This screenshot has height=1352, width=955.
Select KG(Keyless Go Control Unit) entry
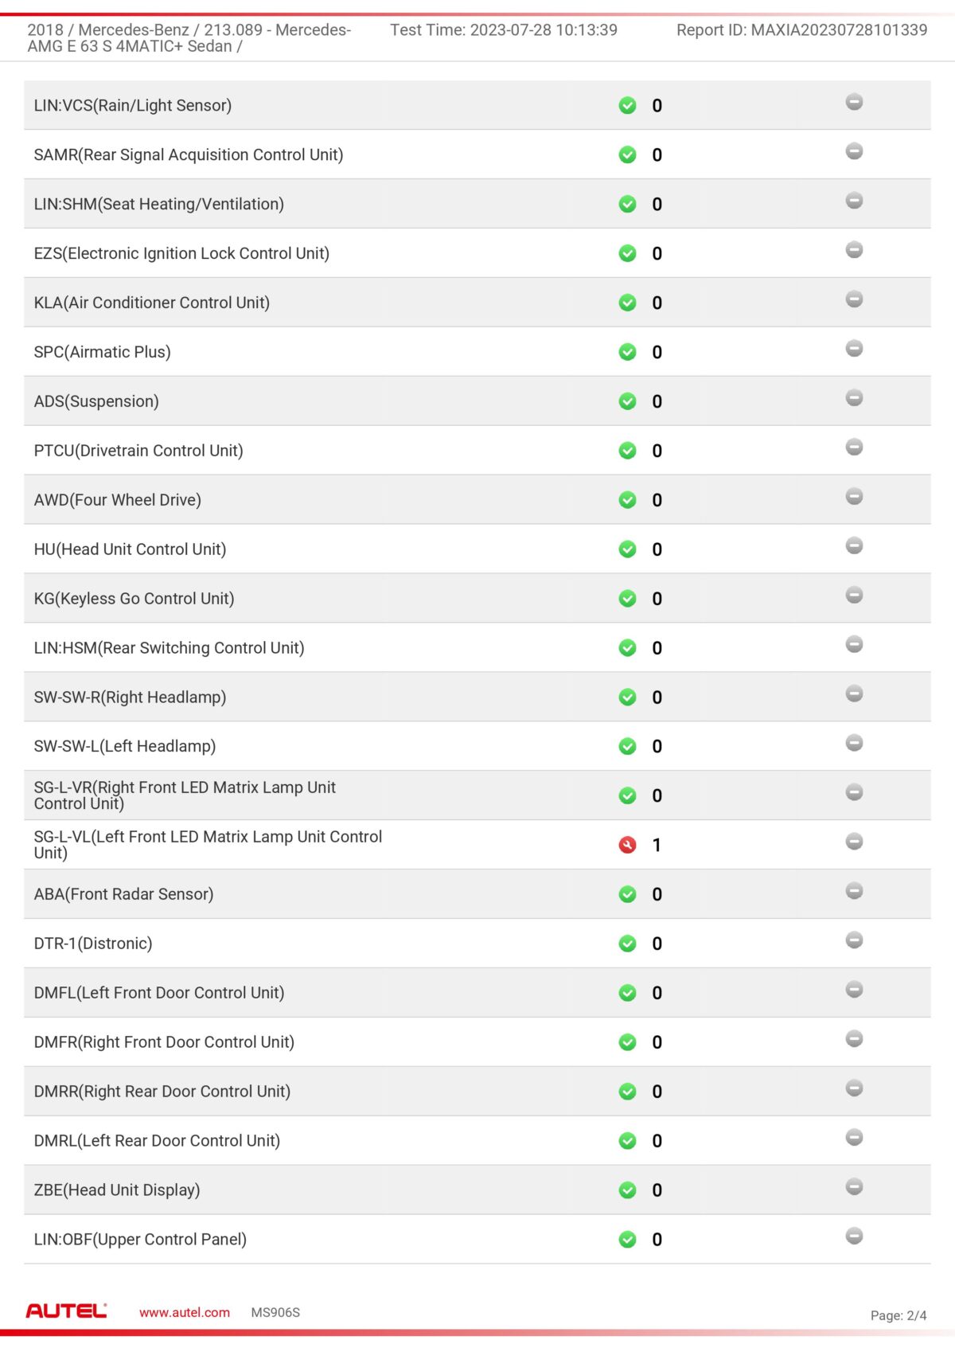[134, 599]
